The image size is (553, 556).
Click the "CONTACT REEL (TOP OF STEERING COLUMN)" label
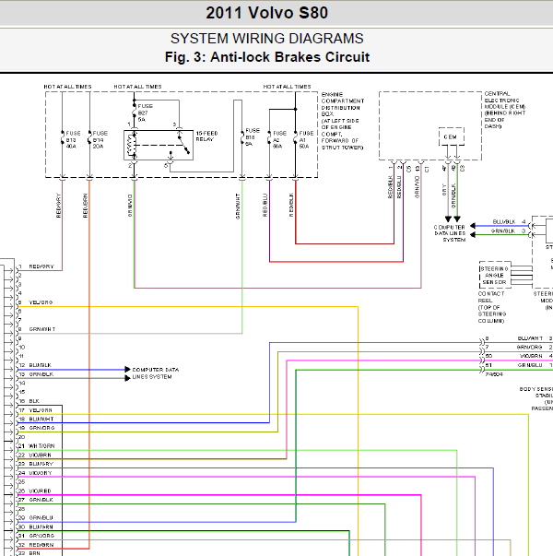[x=491, y=307]
